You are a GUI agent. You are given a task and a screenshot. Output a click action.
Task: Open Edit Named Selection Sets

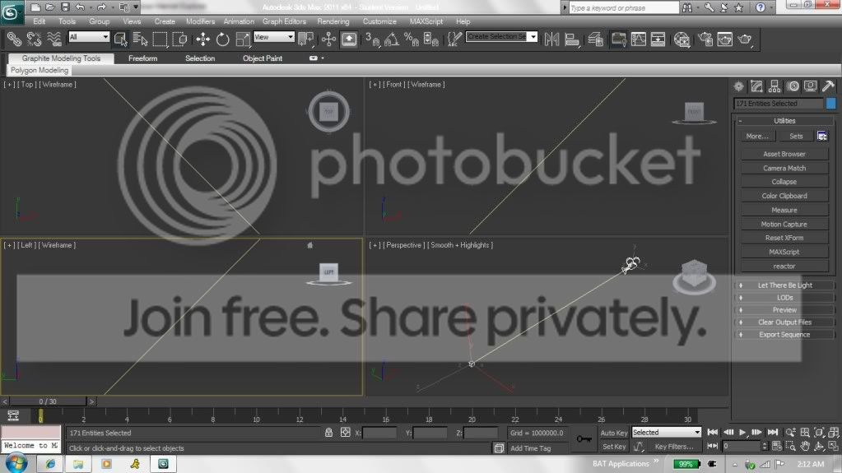point(455,39)
